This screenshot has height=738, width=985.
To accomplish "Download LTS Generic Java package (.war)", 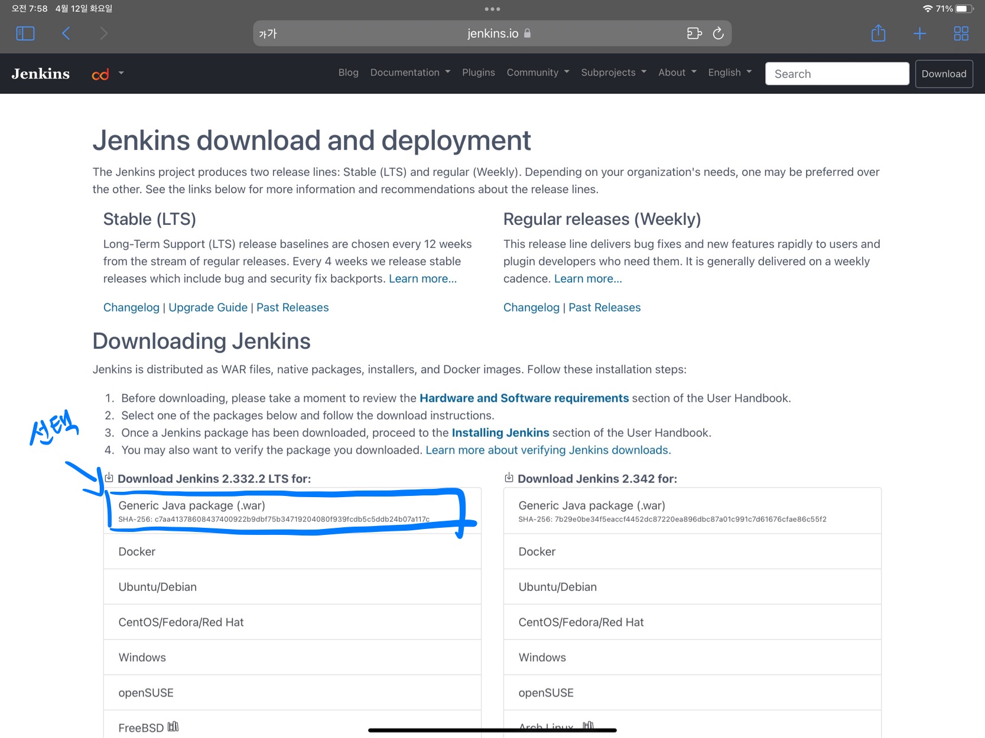I will point(292,511).
